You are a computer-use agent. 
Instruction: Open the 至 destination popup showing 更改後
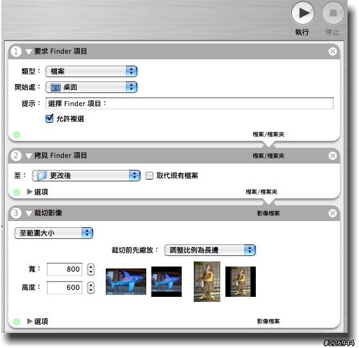(86, 176)
